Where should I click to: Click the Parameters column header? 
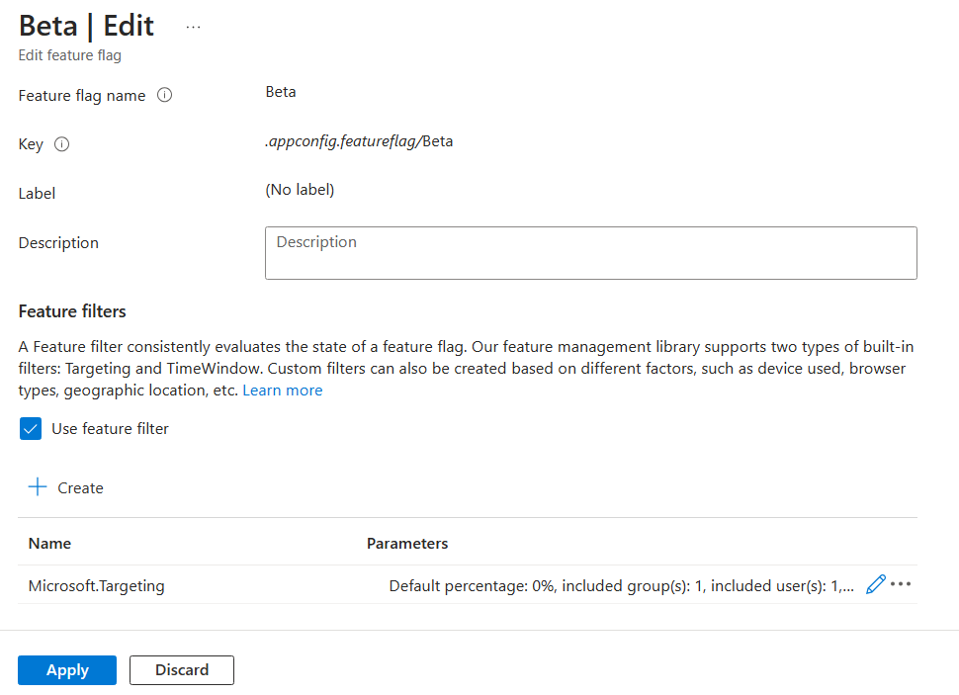(407, 544)
